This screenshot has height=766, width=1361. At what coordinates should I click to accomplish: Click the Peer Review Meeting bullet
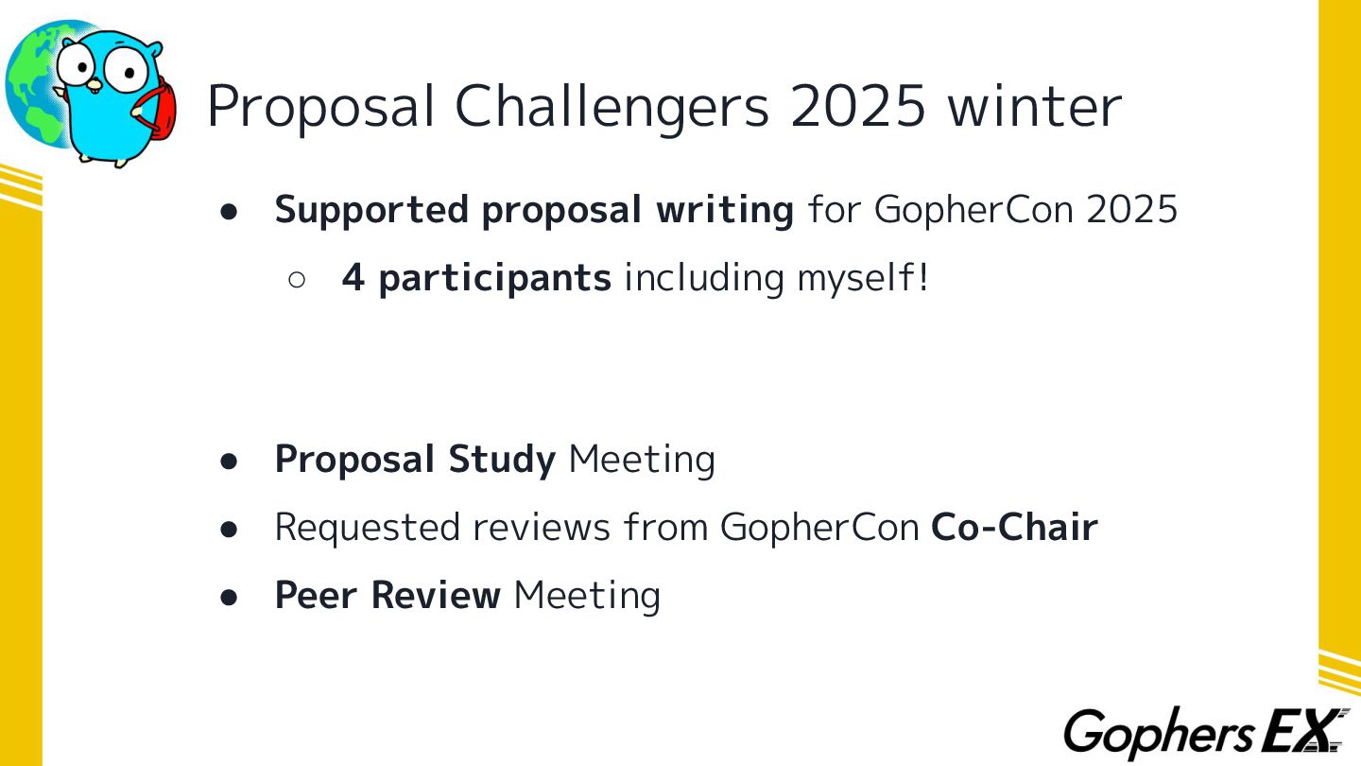point(467,595)
